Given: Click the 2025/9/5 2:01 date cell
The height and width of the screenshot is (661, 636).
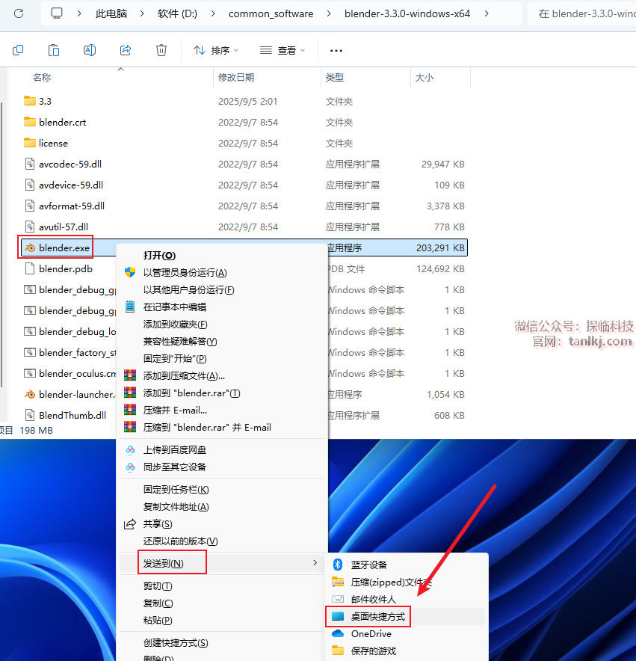Looking at the screenshot, I should point(248,101).
